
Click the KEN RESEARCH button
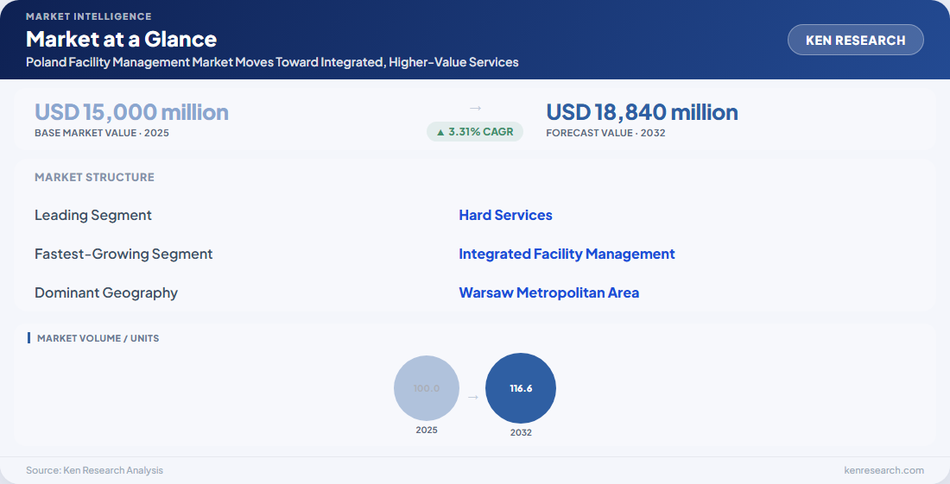click(x=856, y=40)
